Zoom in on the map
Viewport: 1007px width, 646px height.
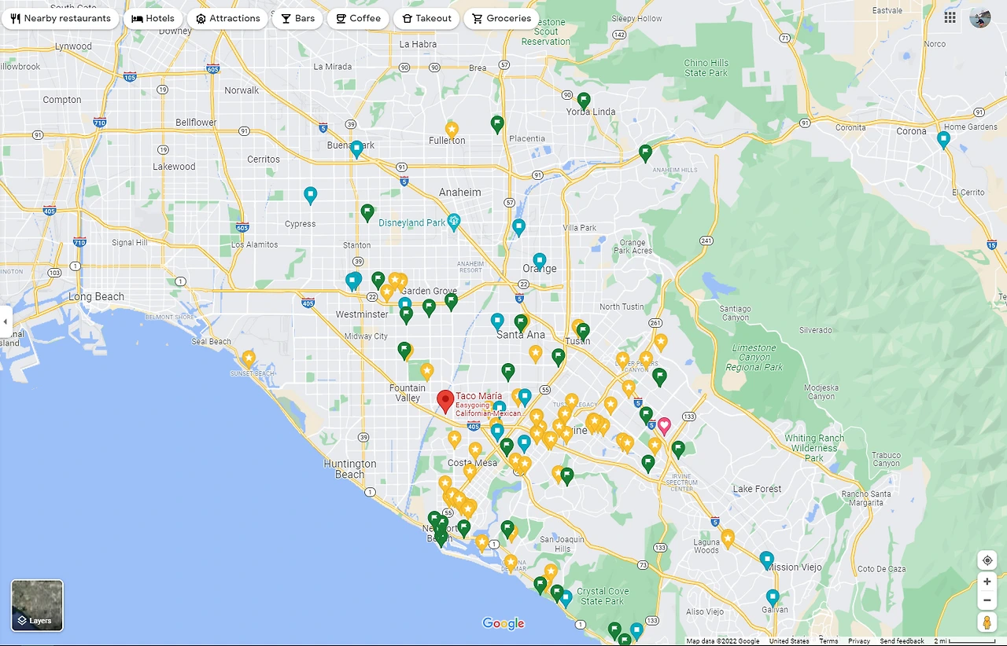coord(987,582)
